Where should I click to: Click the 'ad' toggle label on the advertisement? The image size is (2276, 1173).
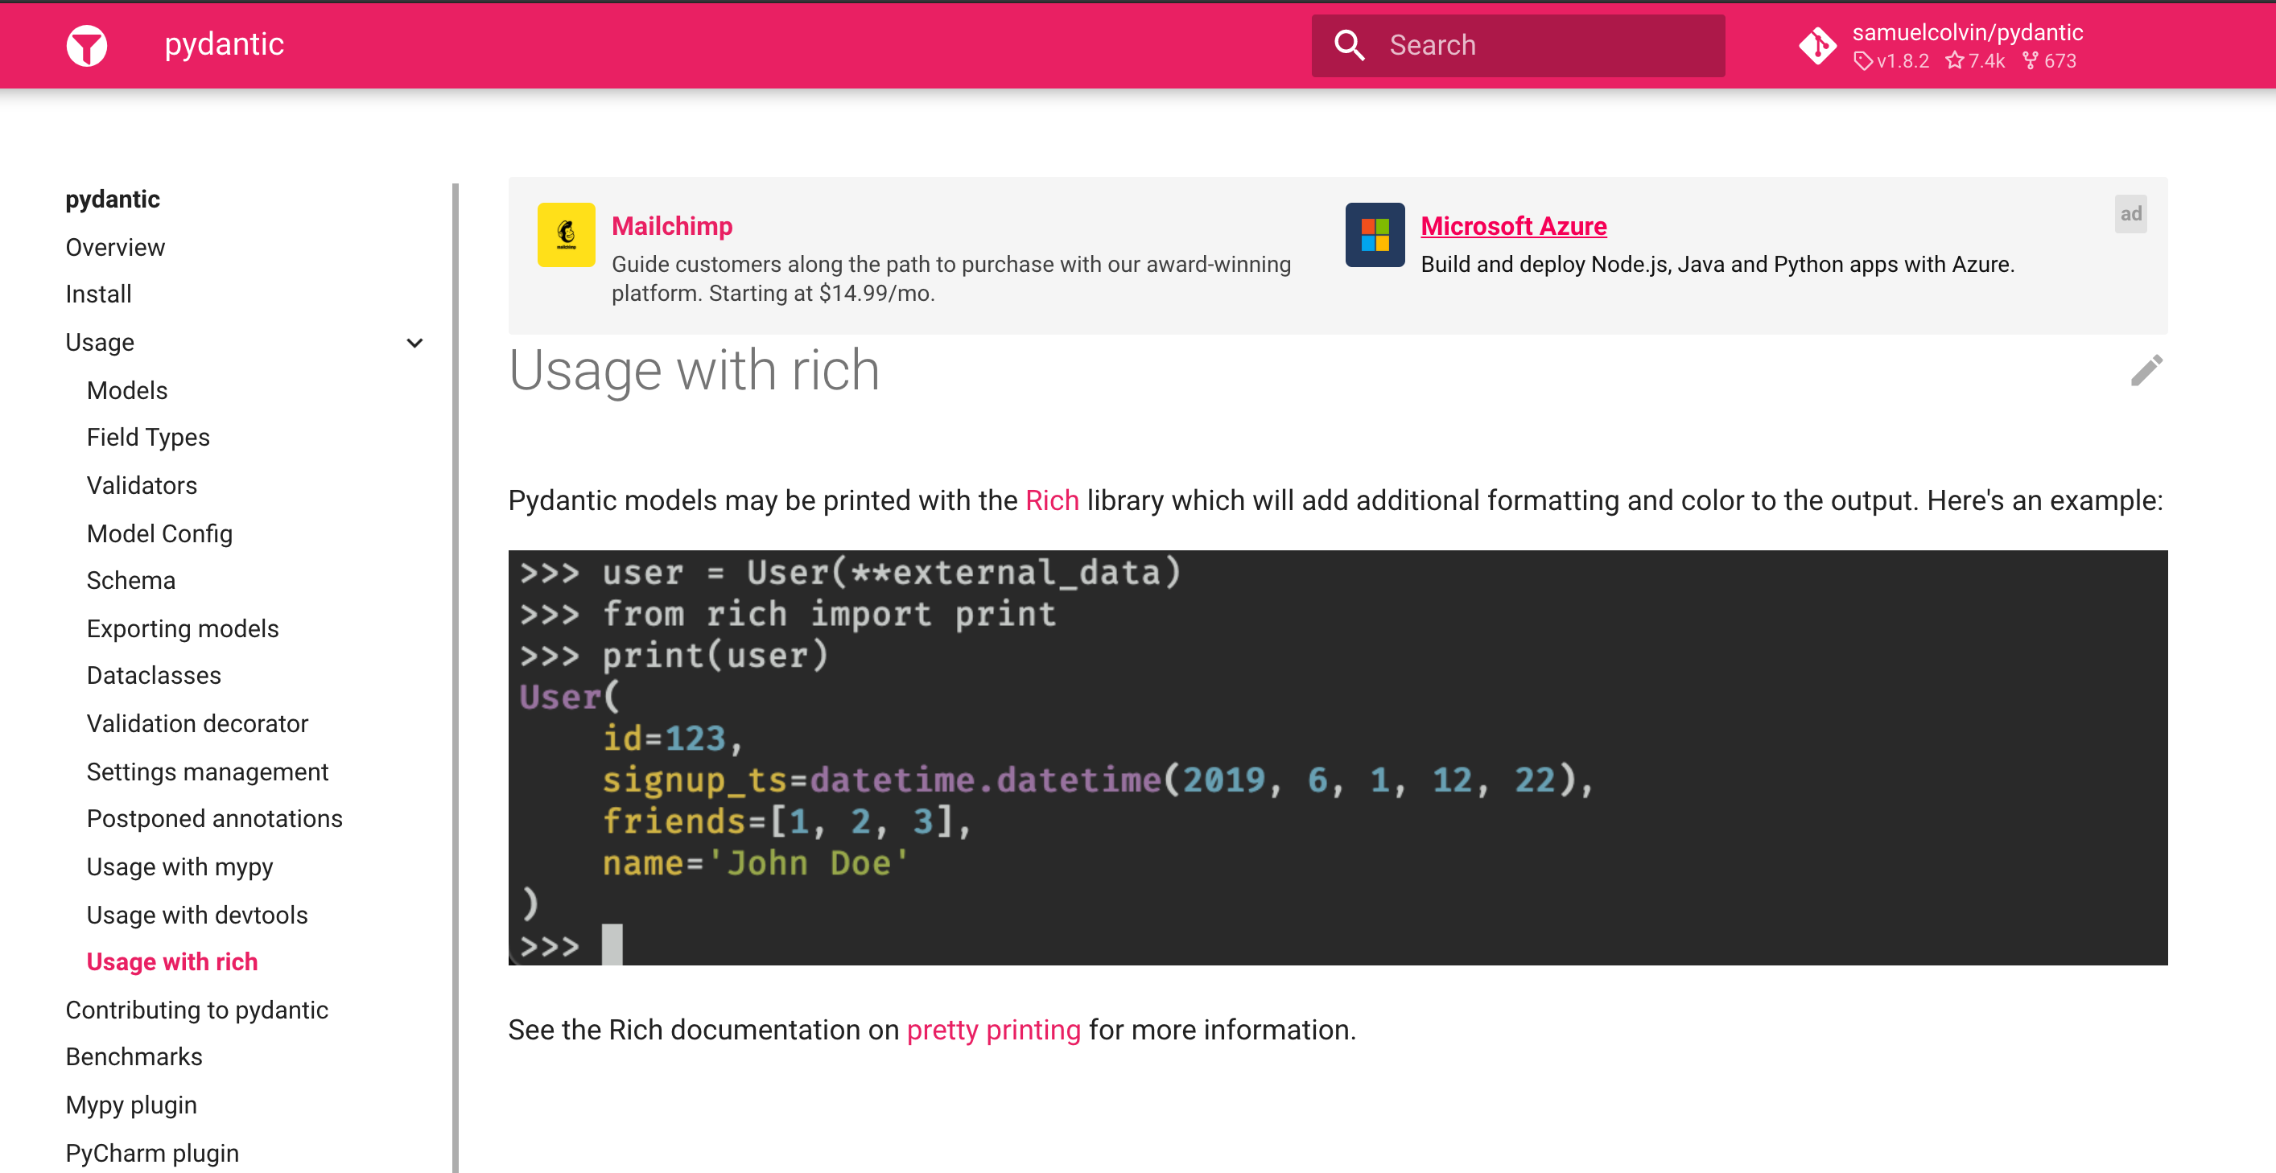coord(2132,213)
